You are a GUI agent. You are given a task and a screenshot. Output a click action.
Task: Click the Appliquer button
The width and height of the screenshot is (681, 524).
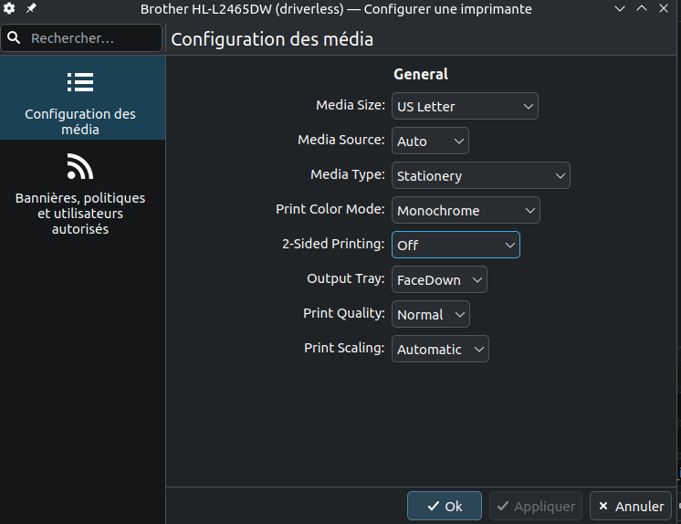[x=536, y=506]
